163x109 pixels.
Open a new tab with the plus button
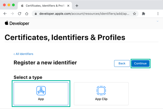(77, 6)
